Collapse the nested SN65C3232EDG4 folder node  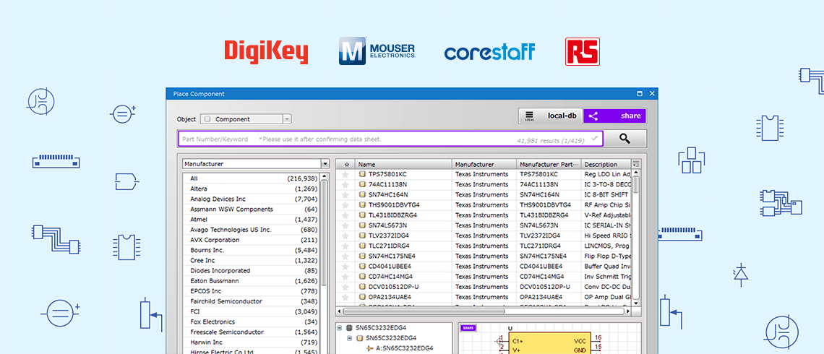click(350, 337)
